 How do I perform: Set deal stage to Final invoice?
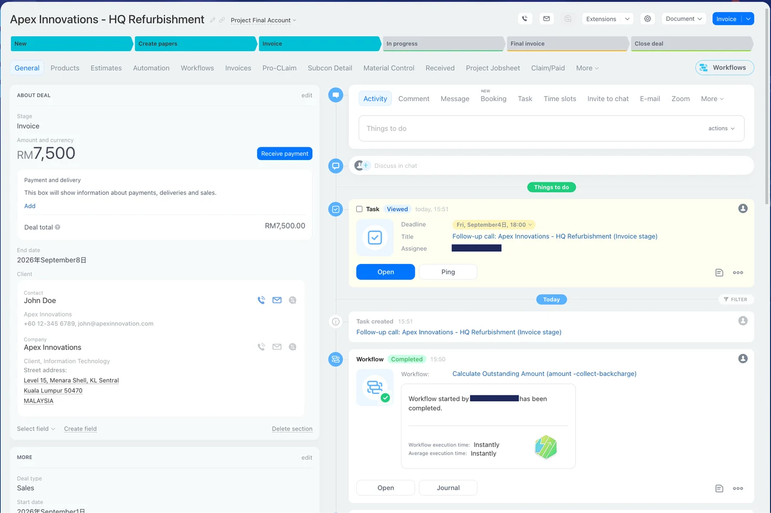pos(567,43)
